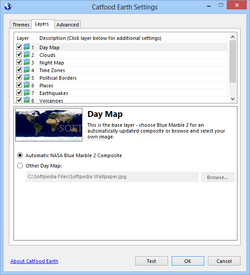Image resolution: width=250 pixels, height=275 pixels.
Task: Click the layer icon beside Political Borders
Action: point(26,77)
